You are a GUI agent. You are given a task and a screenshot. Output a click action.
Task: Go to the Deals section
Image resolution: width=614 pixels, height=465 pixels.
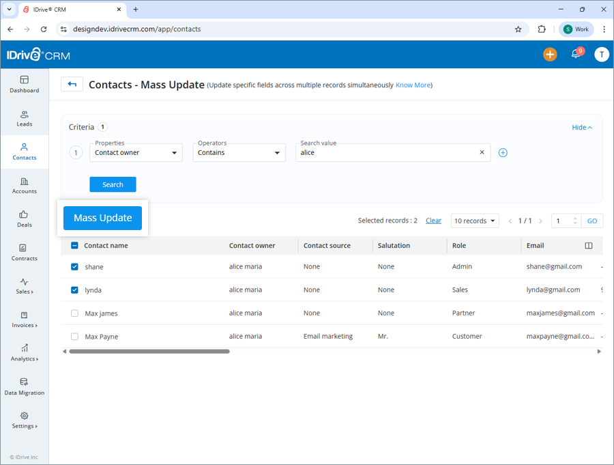click(x=24, y=219)
